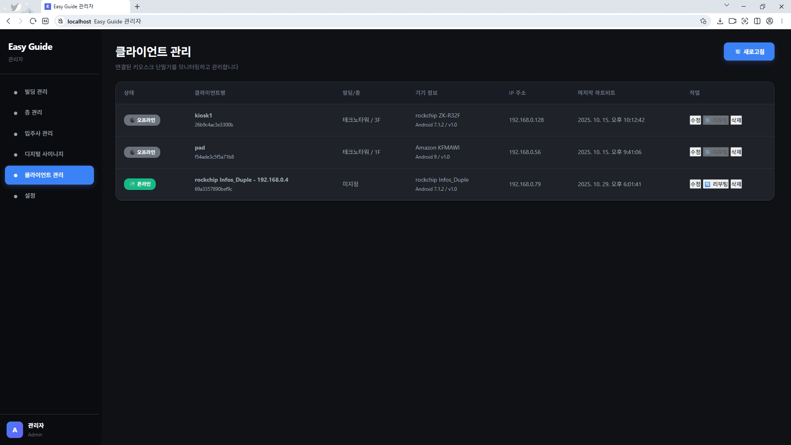Click the browser downloads icon
Image resolution: width=791 pixels, height=445 pixels.
720,21
